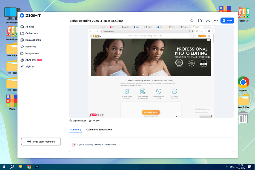Screen dimensions: 255x170
Task: Click the recording title text
Action: click(96, 21)
